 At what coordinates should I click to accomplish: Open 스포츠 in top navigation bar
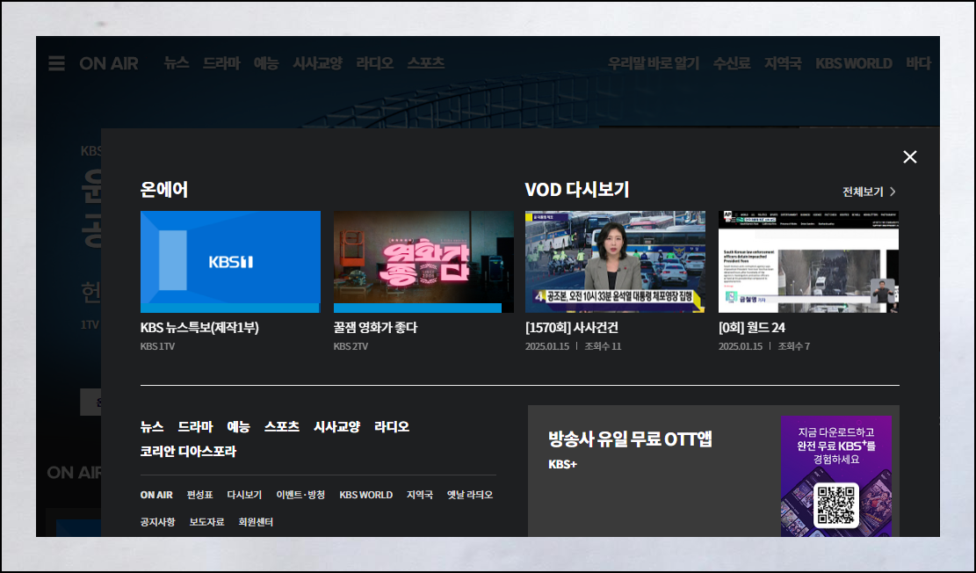(426, 63)
